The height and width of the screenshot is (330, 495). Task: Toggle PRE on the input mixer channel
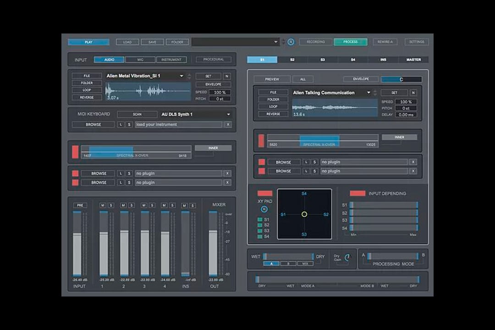(x=80, y=205)
